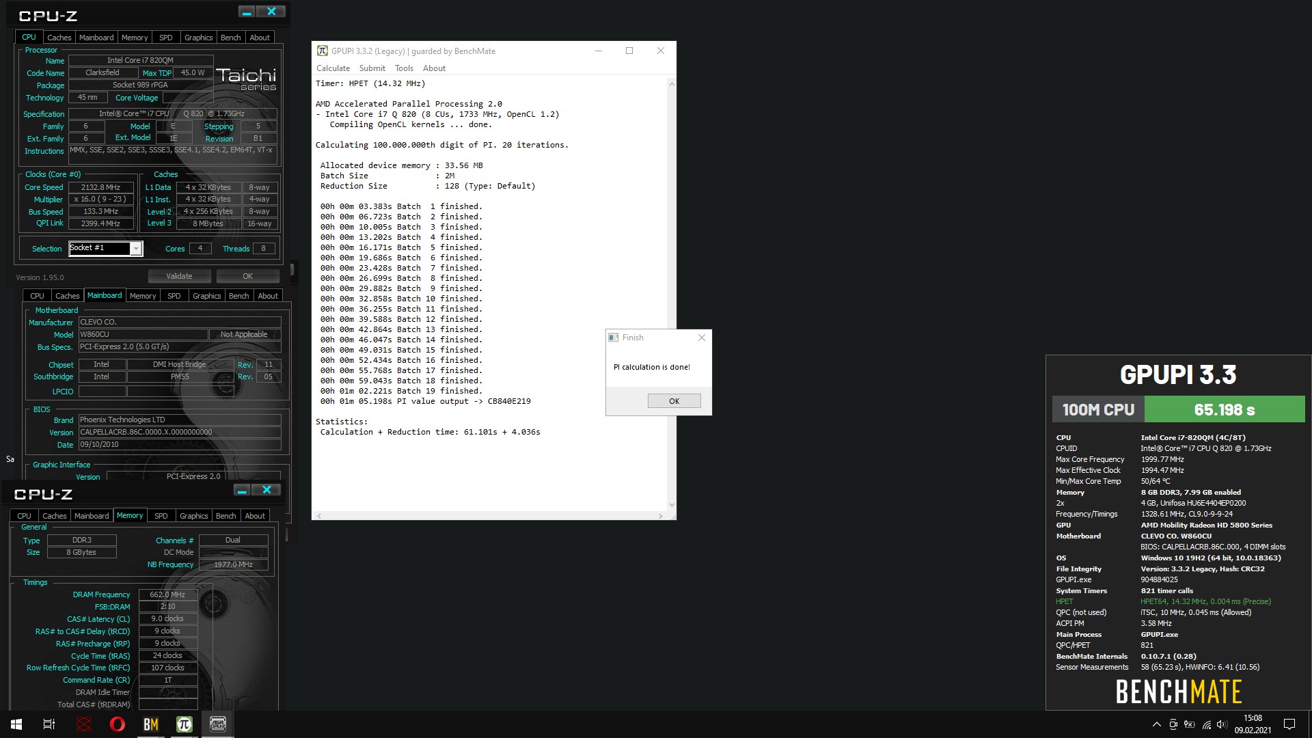Open the About menu in GPUPI

434,68
